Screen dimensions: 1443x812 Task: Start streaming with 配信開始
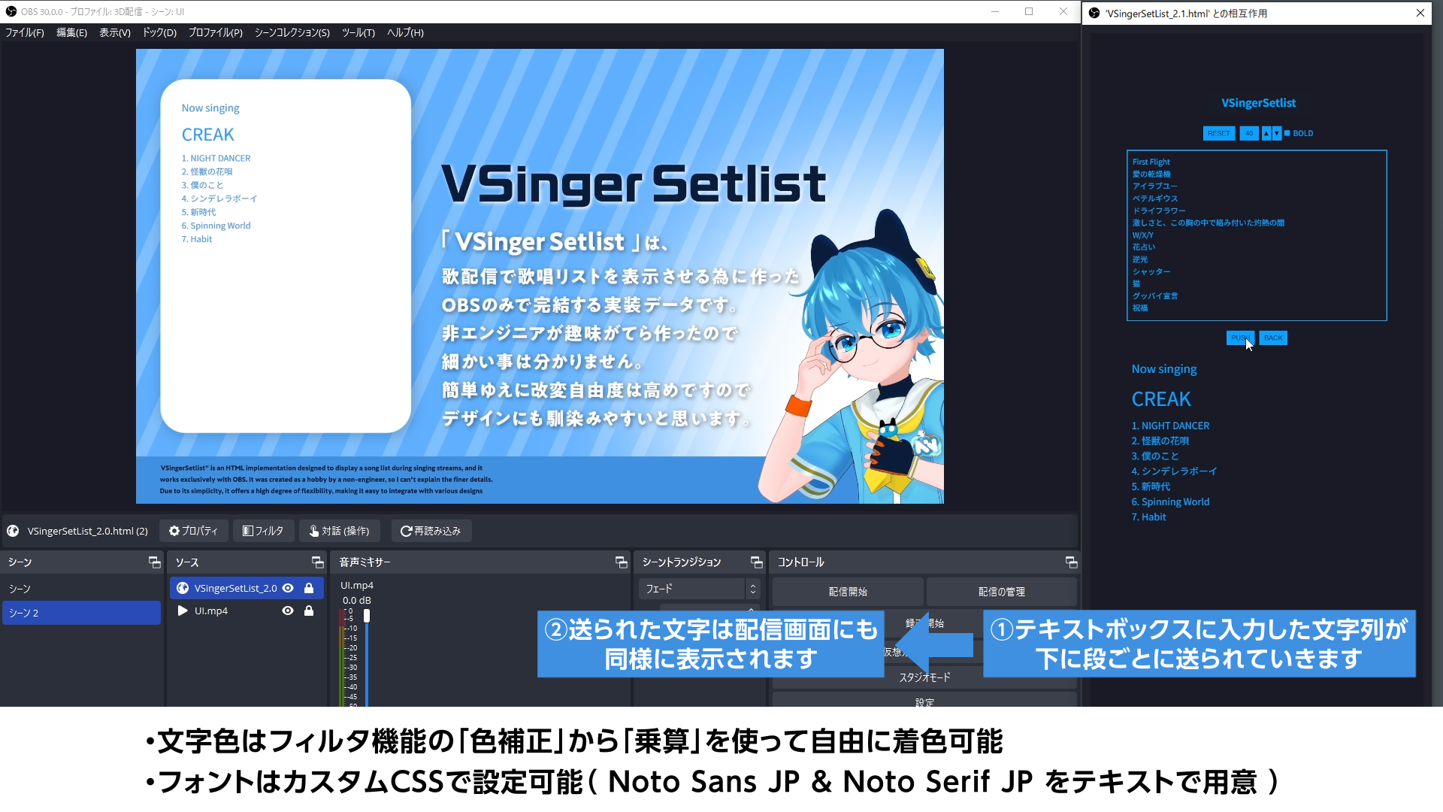[x=848, y=592]
